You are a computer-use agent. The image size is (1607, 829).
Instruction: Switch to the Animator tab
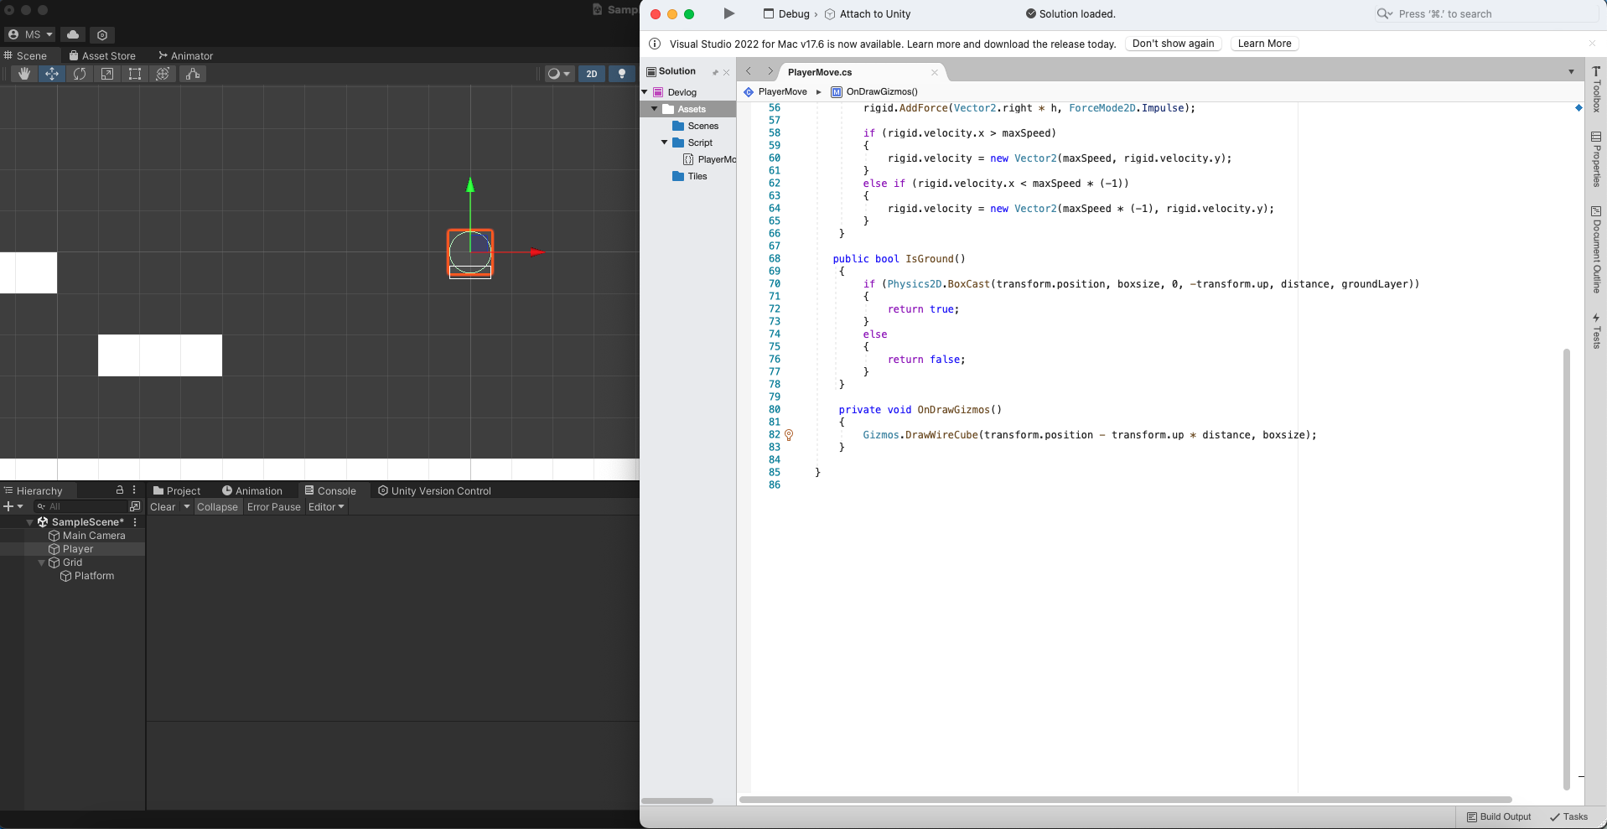(x=185, y=55)
